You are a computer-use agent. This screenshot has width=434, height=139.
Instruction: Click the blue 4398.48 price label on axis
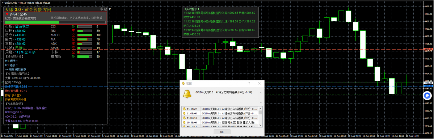[x=428, y=86]
